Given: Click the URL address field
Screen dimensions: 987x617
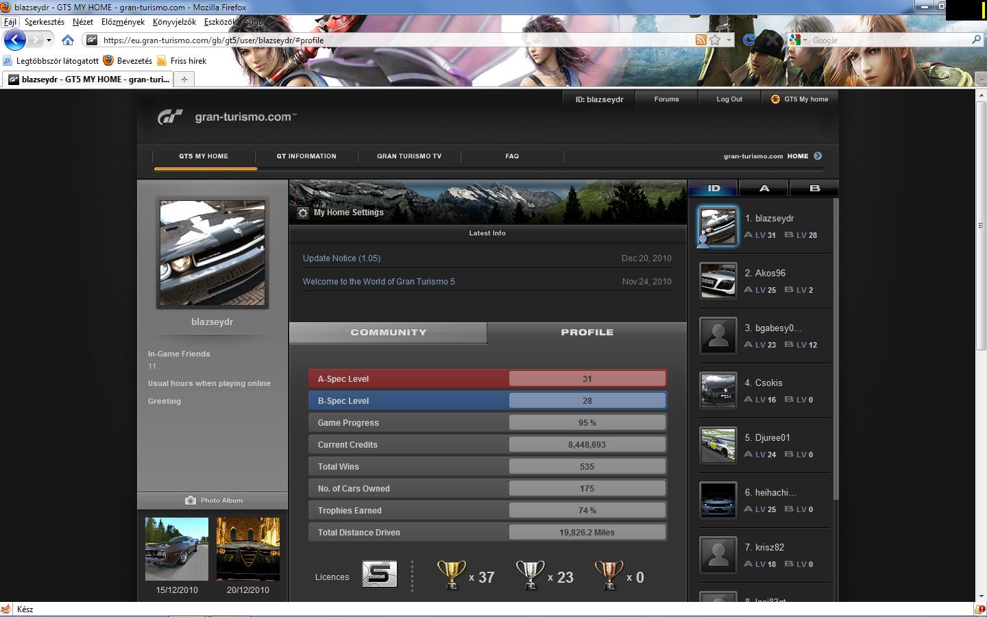Looking at the screenshot, I should click(396, 40).
